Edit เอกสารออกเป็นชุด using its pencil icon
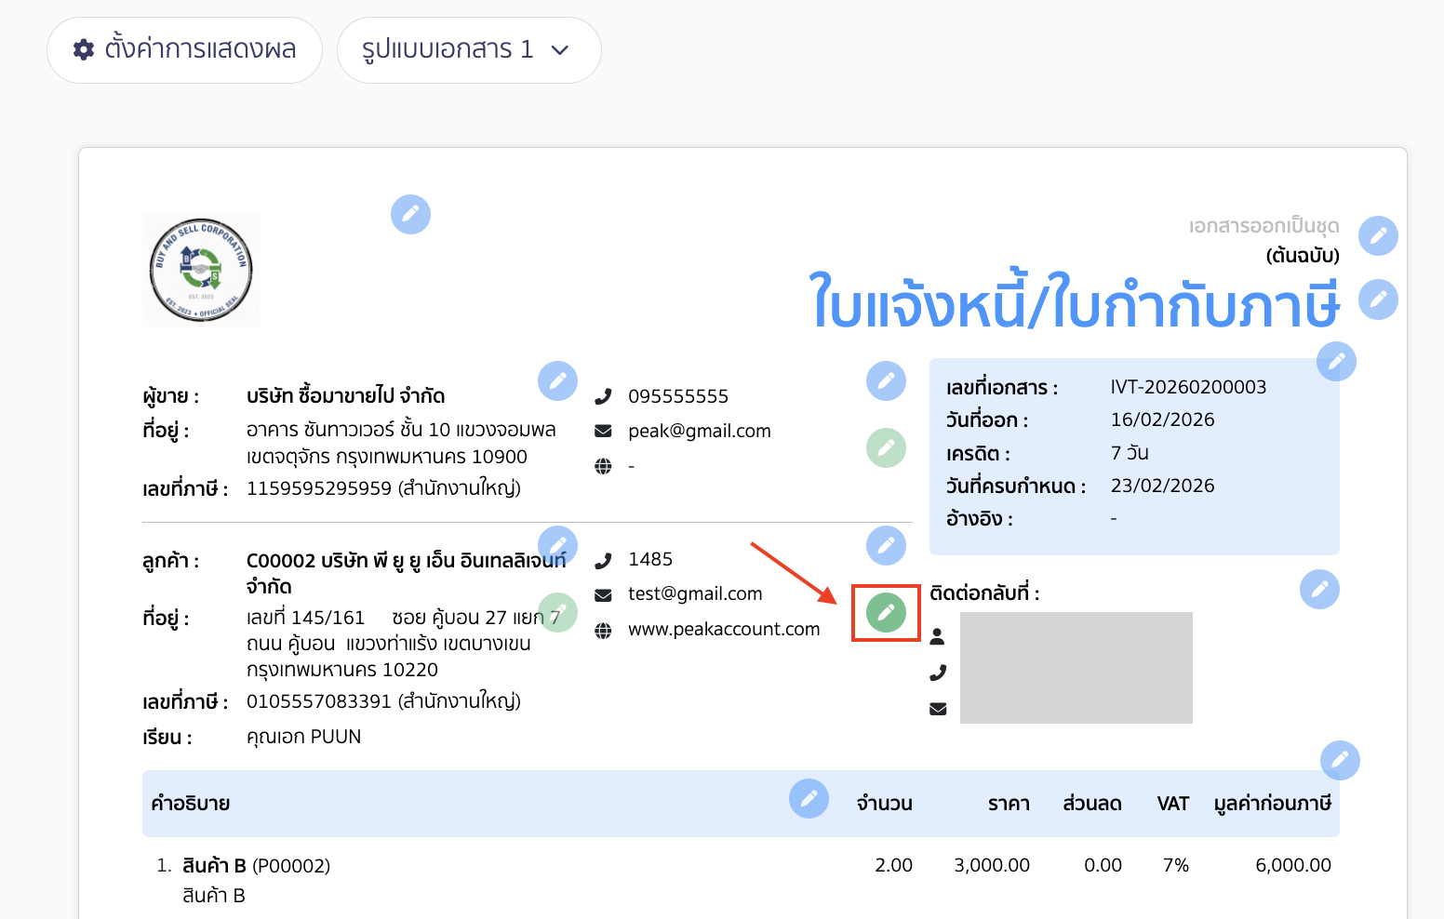The image size is (1444, 919). click(x=1379, y=236)
